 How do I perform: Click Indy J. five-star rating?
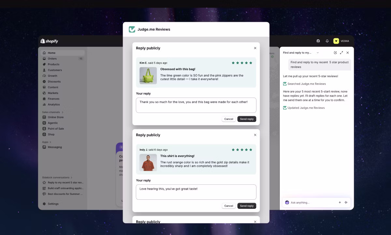pos(242,149)
